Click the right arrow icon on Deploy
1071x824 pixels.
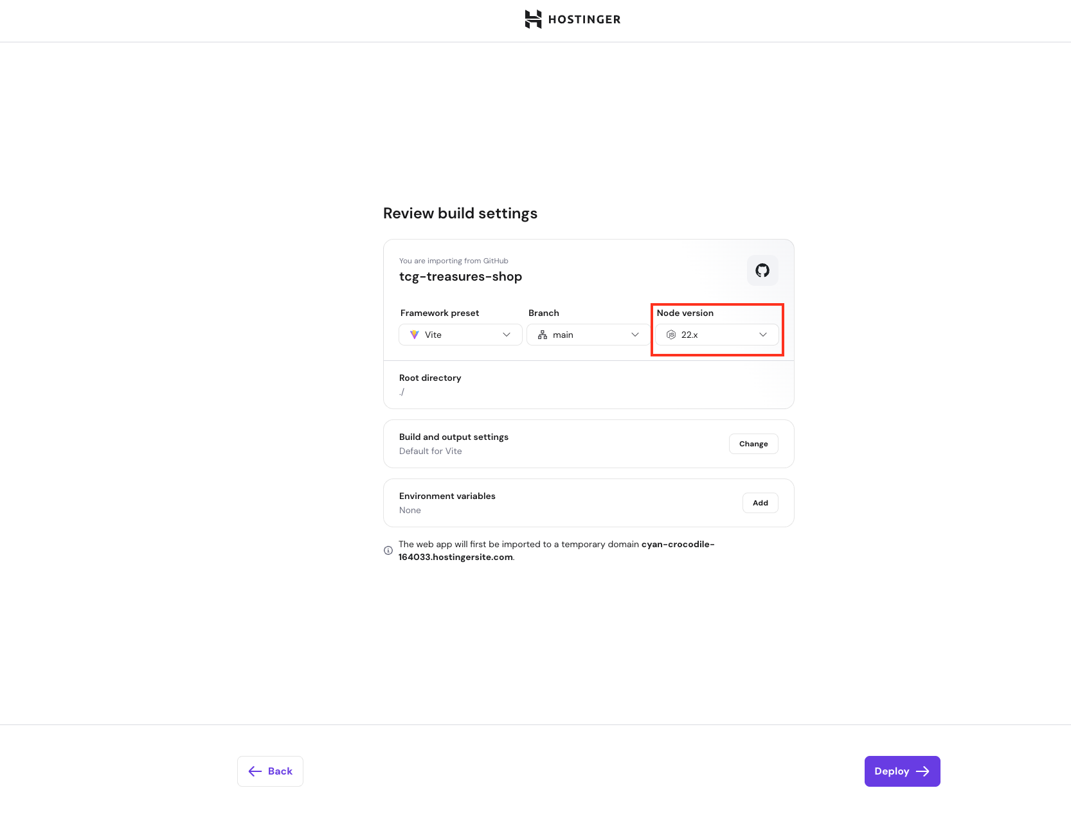(x=923, y=771)
